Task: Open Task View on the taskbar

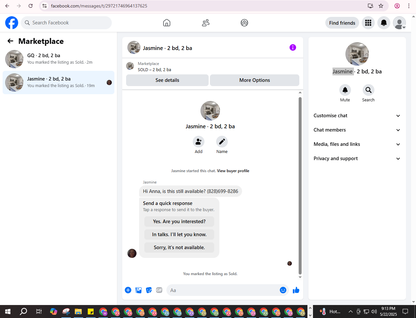Action: click(x=39, y=312)
